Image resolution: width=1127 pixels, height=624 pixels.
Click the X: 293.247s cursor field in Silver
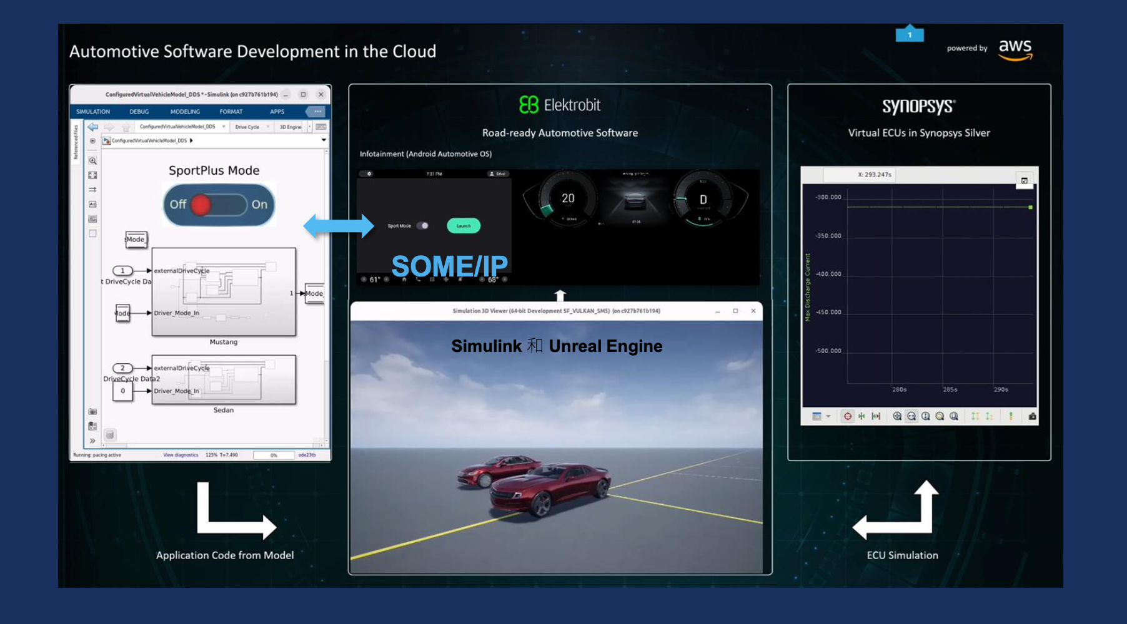tap(859, 175)
